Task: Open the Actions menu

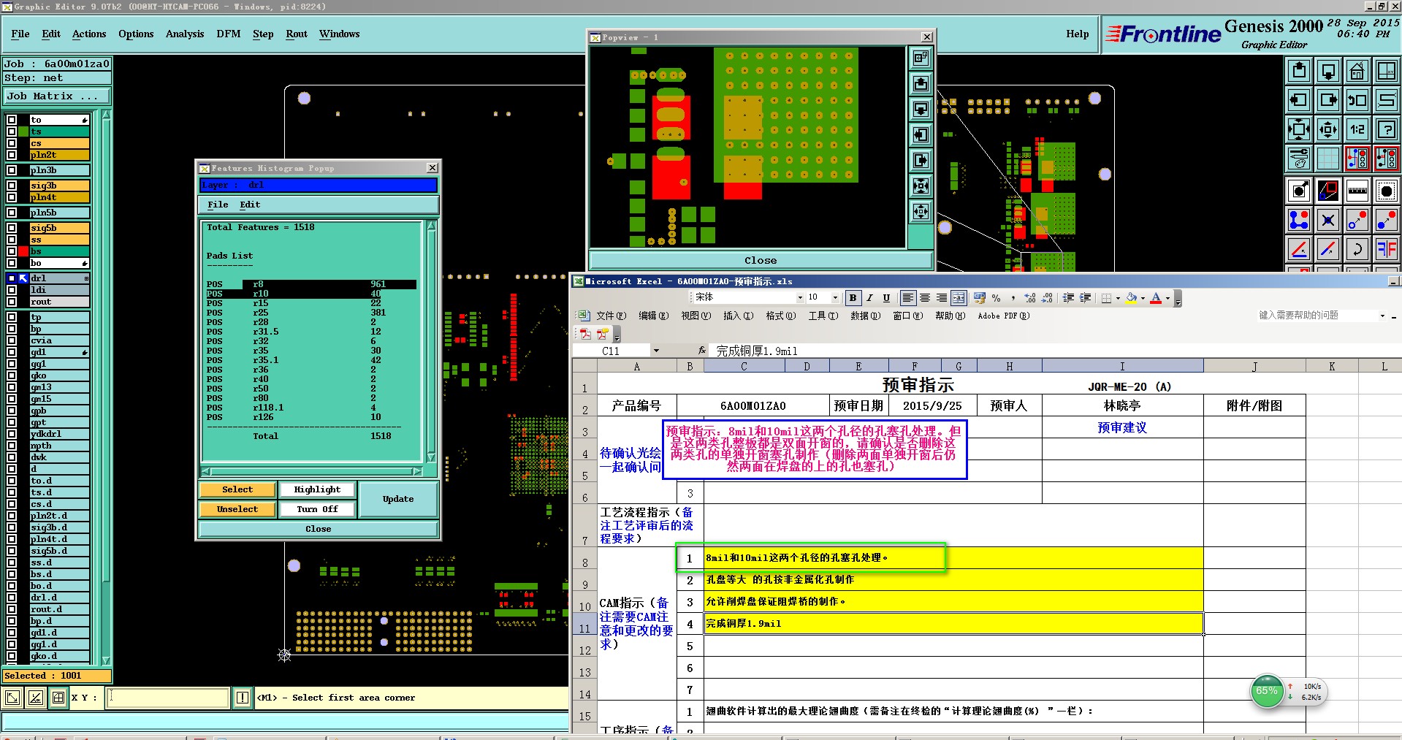Action: click(x=89, y=34)
